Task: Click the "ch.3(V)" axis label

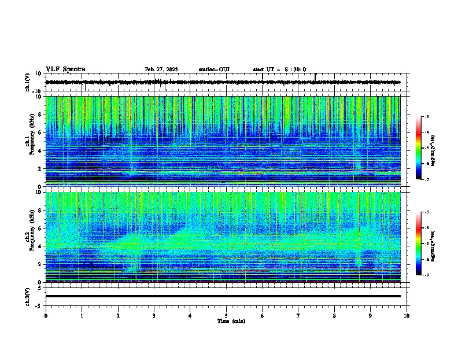Action: (x=28, y=297)
